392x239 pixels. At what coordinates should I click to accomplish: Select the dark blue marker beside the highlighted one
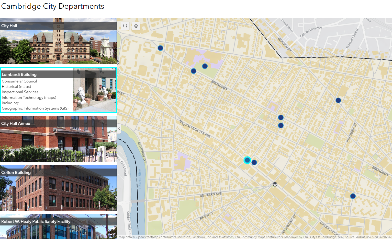254,162
